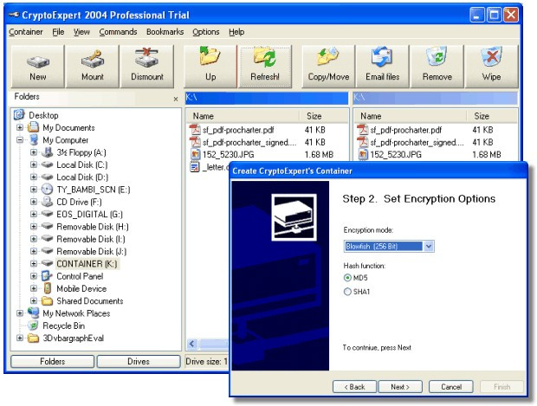This screenshot has height=406, width=537.
Task: Select the Shared Documents folder icon
Action: pos(47,301)
